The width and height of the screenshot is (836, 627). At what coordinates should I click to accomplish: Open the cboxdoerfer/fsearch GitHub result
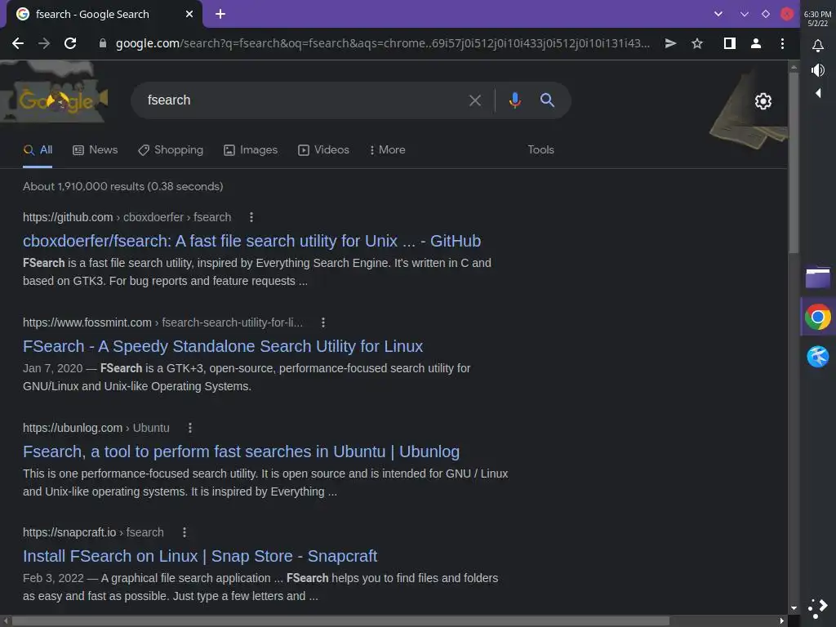pyautogui.click(x=251, y=241)
